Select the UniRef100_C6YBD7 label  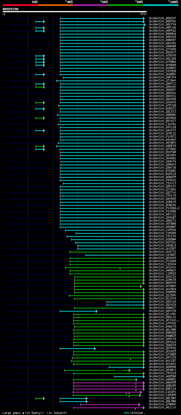click(x=162, y=255)
